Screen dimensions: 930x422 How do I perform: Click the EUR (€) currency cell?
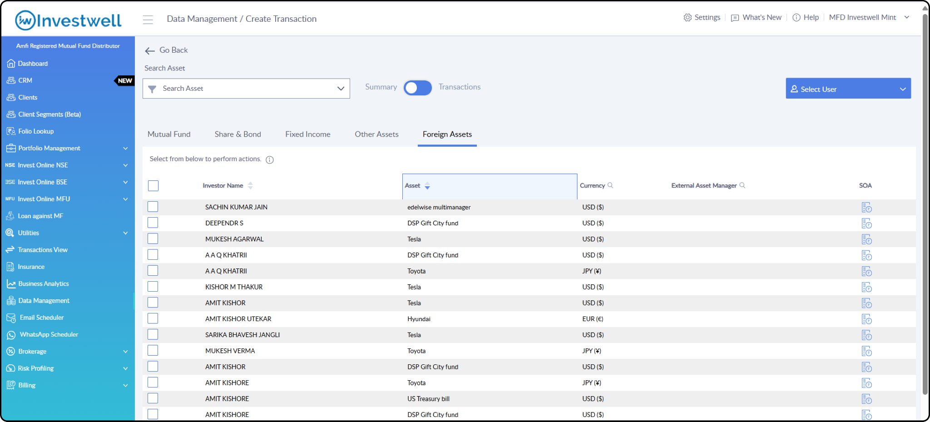tap(593, 319)
